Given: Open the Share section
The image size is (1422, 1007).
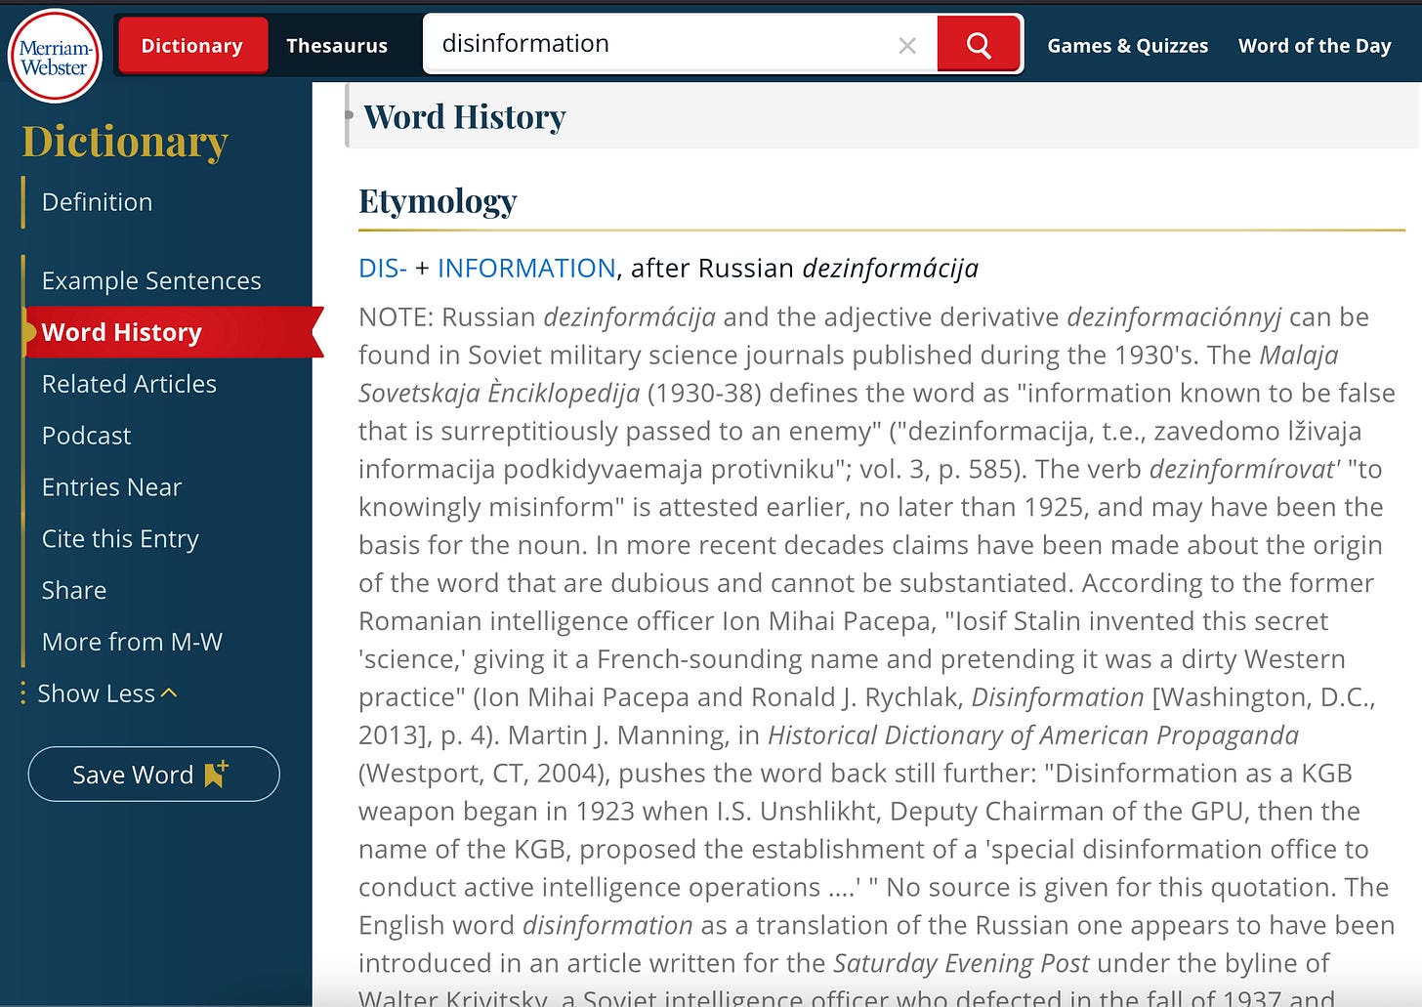Looking at the screenshot, I should click(x=74, y=590).
